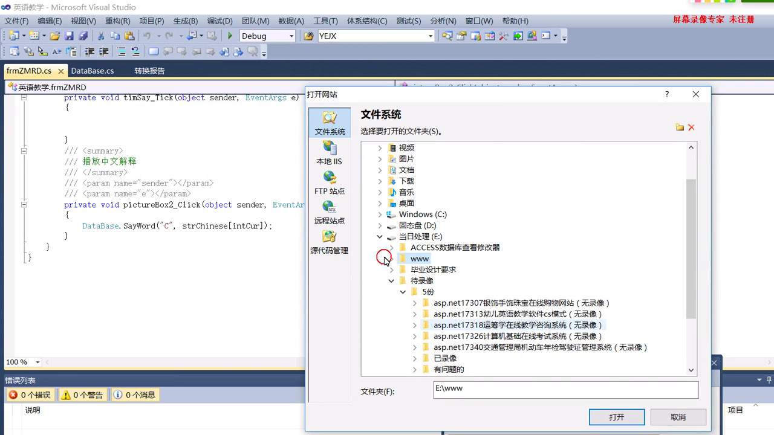The height and width of the screenshot is (435, 774).
Task: Open the 100 % zoom dropdown
Action: (x=37, y=362)
